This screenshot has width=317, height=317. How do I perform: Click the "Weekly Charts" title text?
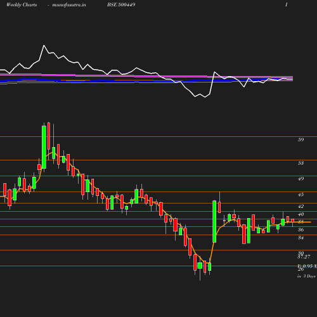pos(22,4)
